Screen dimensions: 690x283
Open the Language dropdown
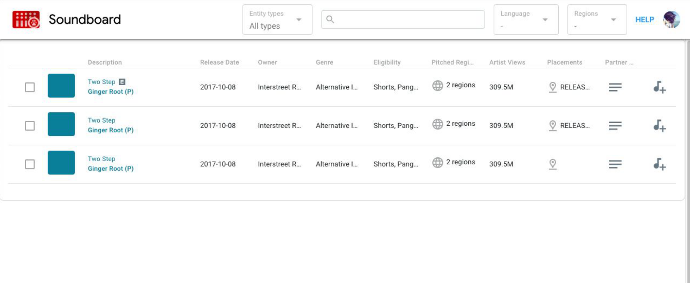526,19
